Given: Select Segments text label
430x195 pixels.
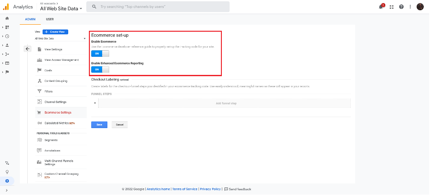Looking at the screenshot, I should 51,140.
